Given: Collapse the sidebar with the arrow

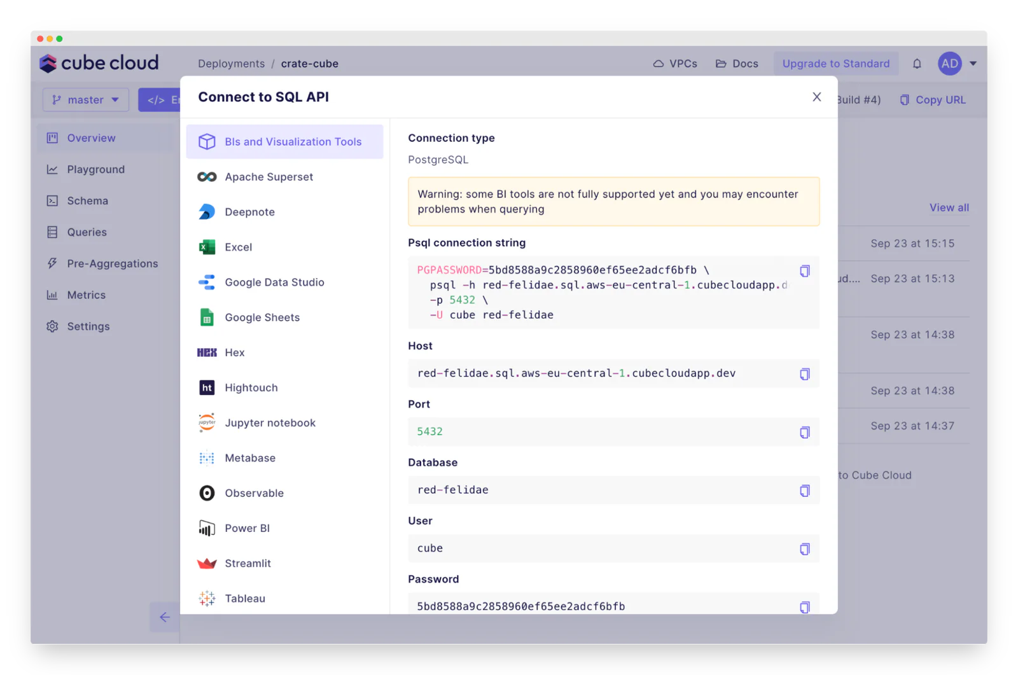Looking at the screenshot, I should point(165,617).
